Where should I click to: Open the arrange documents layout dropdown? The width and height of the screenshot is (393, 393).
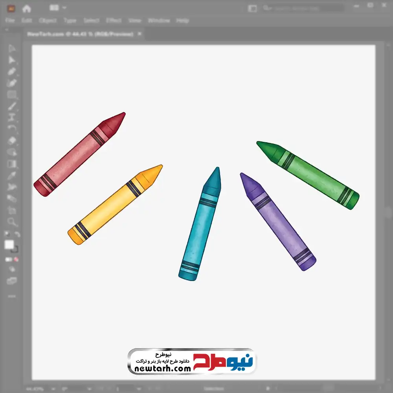pyautogui.click(x=58, y=8)
